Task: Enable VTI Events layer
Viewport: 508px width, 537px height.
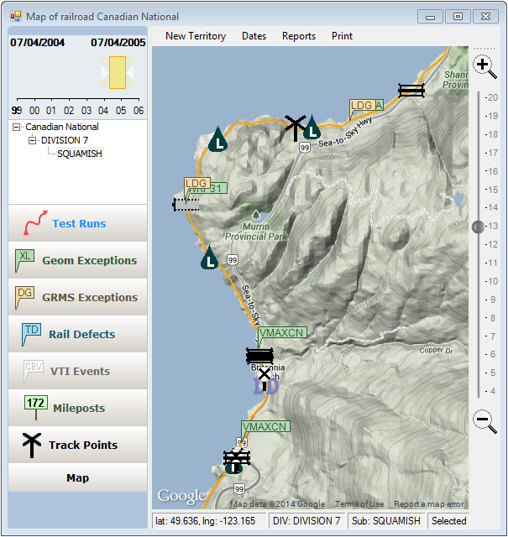Action: click(78, 371)
